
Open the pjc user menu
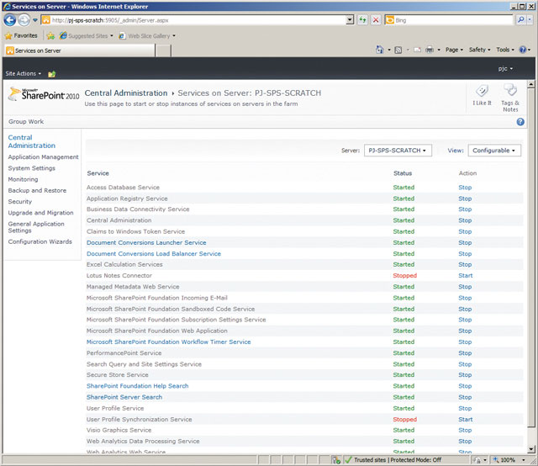[505, 69]
